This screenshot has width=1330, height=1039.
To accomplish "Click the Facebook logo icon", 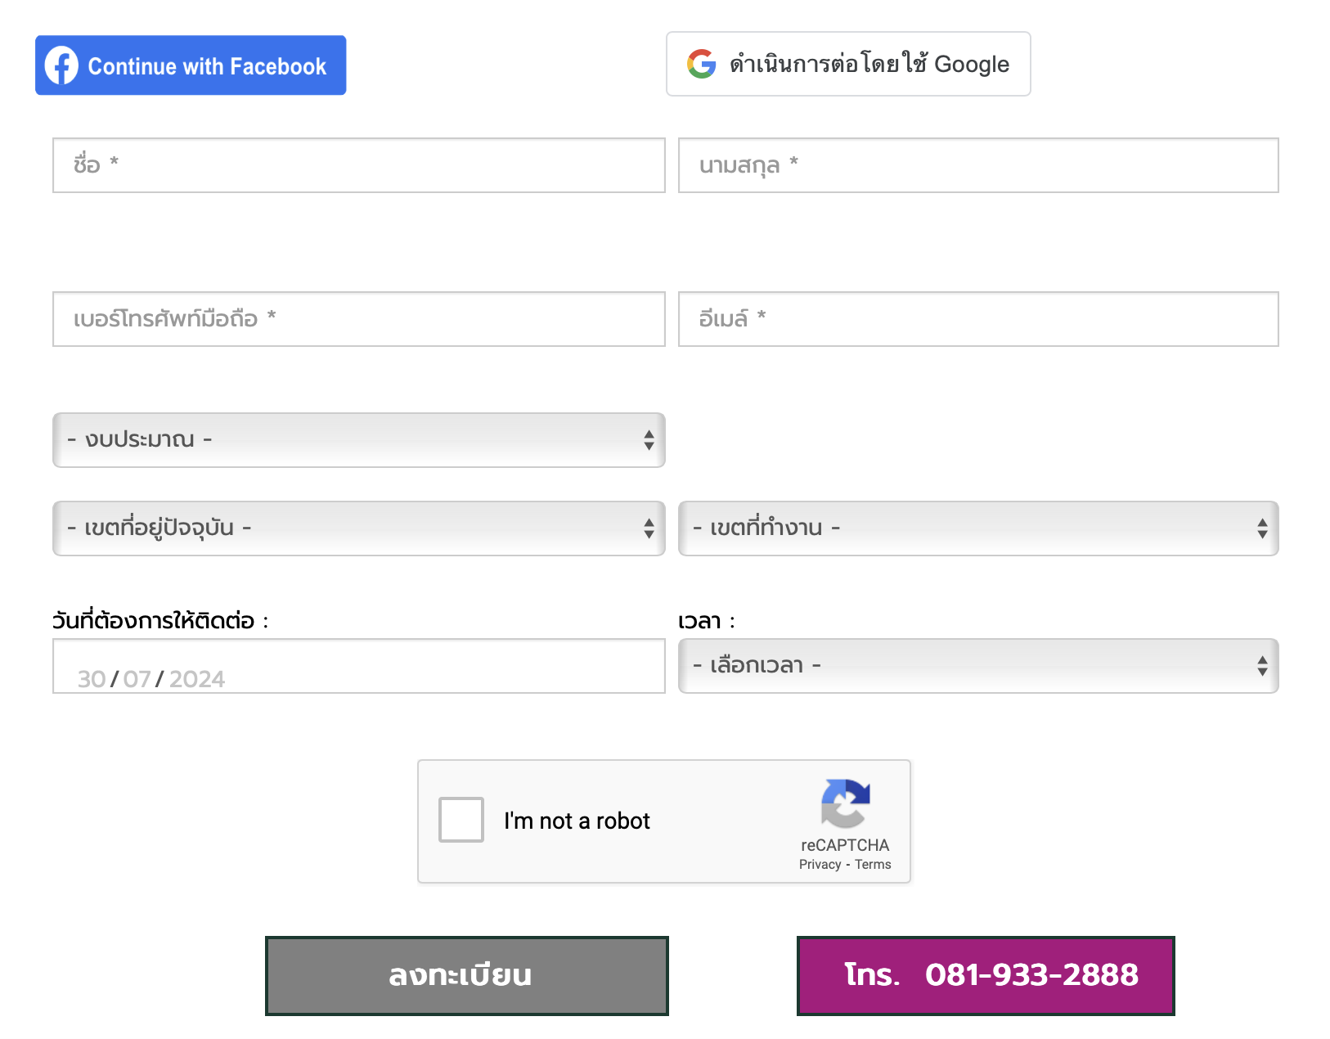I will pyautogui.click(x=61, y=65).
